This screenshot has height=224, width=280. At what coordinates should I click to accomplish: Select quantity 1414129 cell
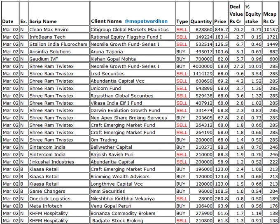click(201, 74)
